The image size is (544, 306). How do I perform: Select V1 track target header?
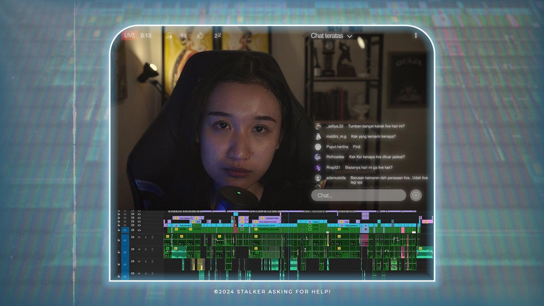(x=125, y=229)
